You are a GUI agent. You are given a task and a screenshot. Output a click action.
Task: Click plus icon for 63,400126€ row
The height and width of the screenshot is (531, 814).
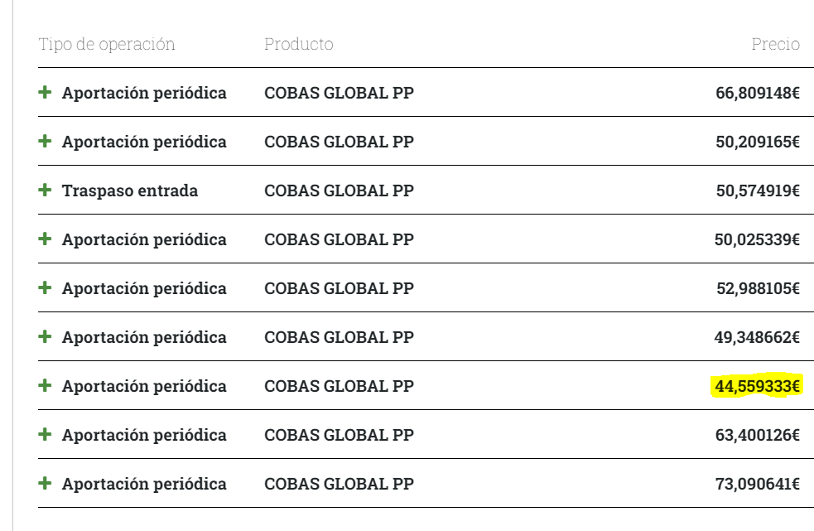point(46,434)
